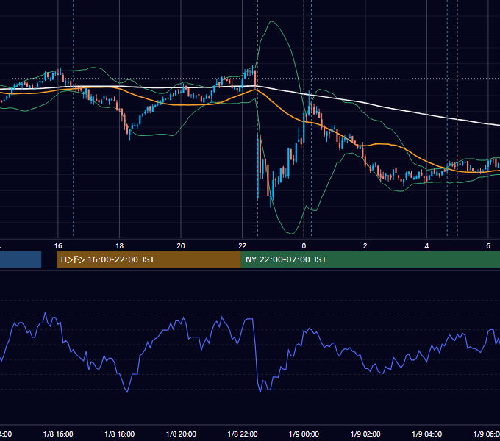Click the 6 hour label on upper chart axis

(x=488, y=246)
